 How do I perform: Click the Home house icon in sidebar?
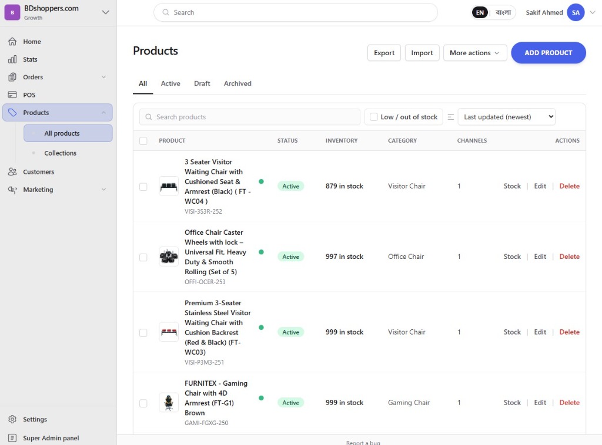(x=12, y=42)
